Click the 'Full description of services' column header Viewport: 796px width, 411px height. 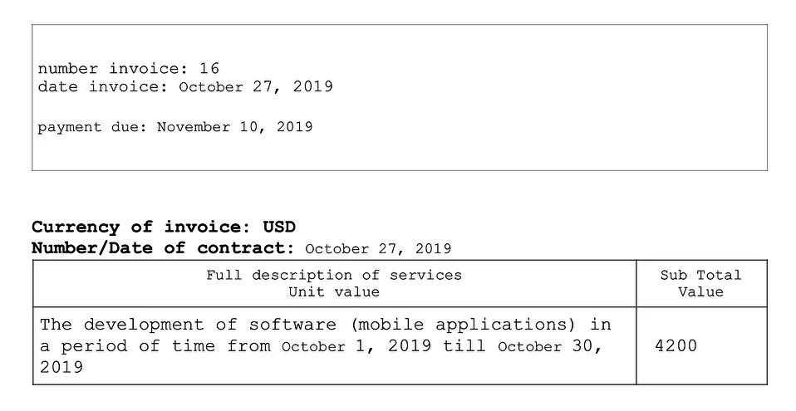(x=334, y=276)
